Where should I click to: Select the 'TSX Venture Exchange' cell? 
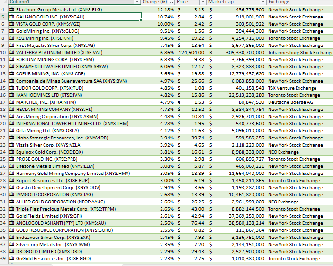pyautogui.click(x=300, y=88)
